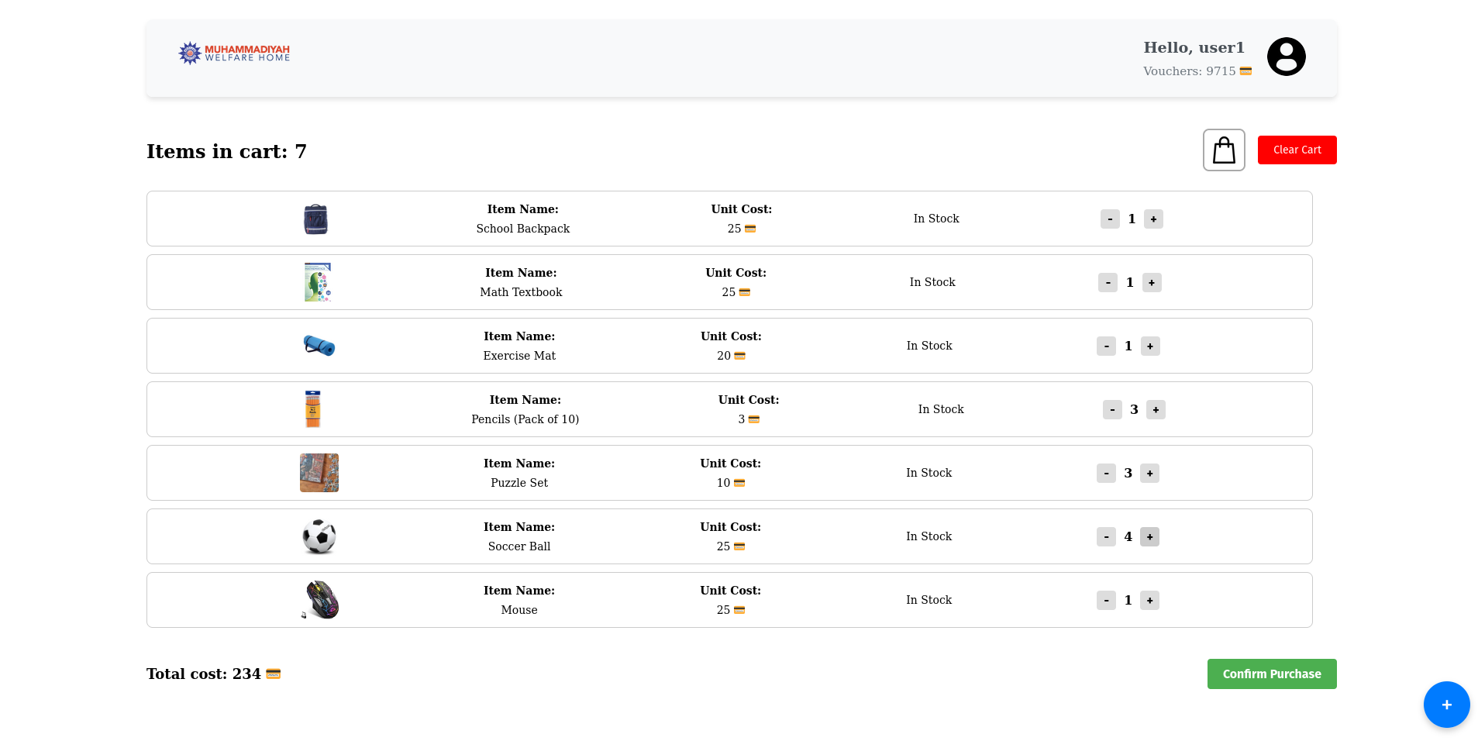
Task: Decrease Soccer Ball quantity
Action: tap(1106, 537)
